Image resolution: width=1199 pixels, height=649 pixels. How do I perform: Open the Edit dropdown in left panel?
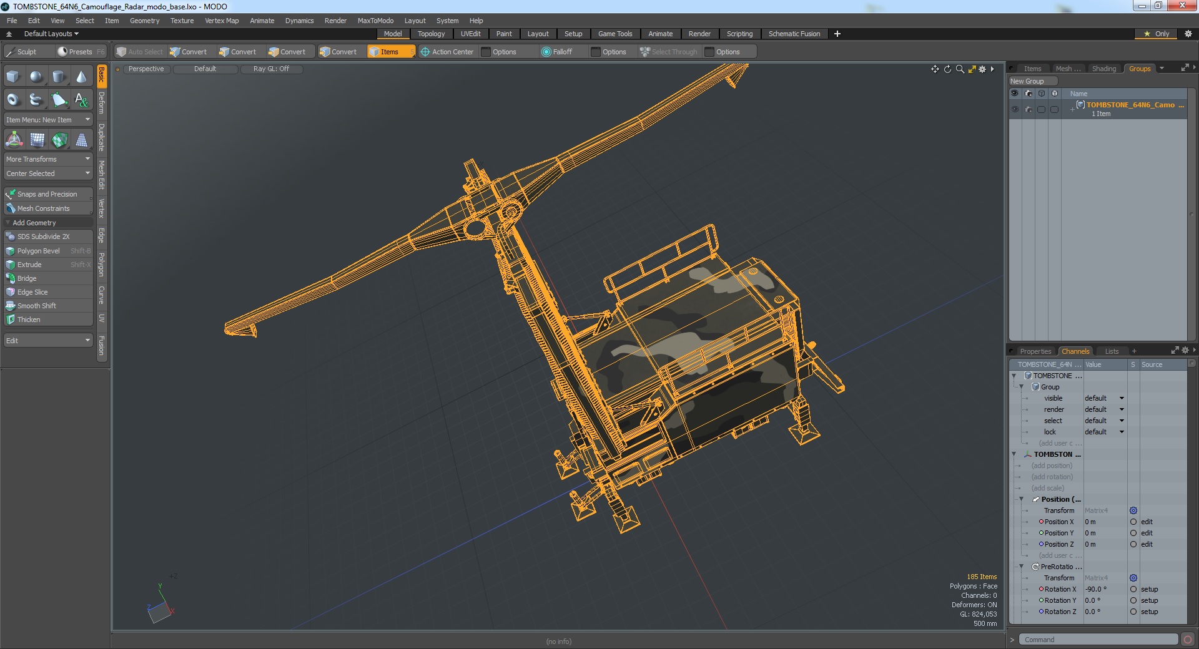click(48, 341)
